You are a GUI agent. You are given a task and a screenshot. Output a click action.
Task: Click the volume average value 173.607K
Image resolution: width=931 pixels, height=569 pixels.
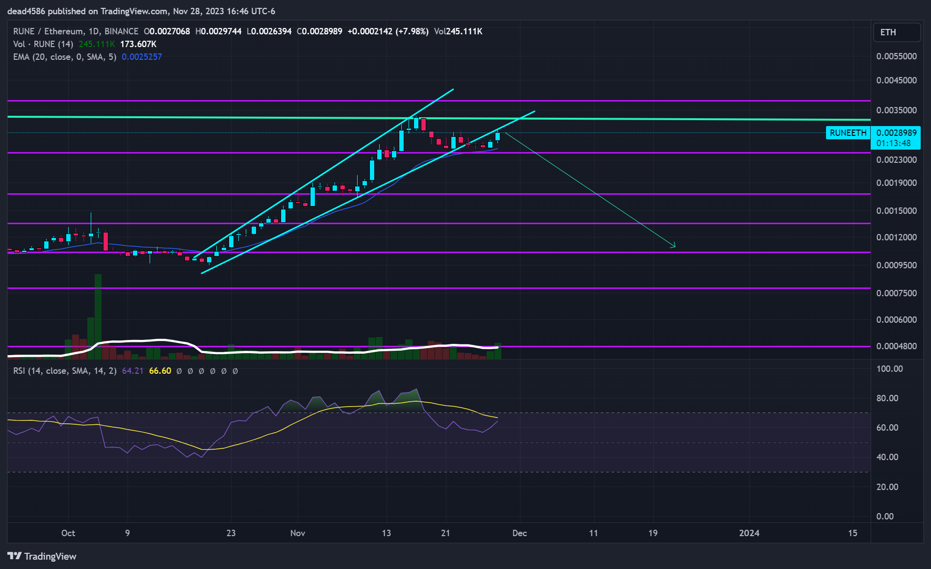click(138, 44)
